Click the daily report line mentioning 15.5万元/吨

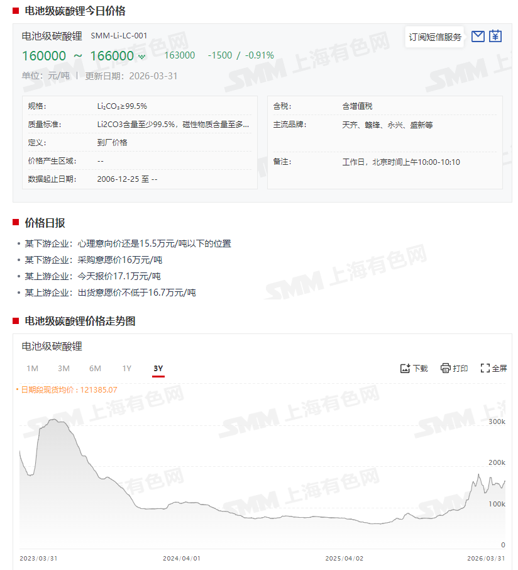(x=128, y=243)
